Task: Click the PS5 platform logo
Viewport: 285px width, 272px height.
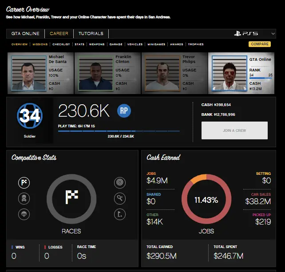Action: coord(246,33)
